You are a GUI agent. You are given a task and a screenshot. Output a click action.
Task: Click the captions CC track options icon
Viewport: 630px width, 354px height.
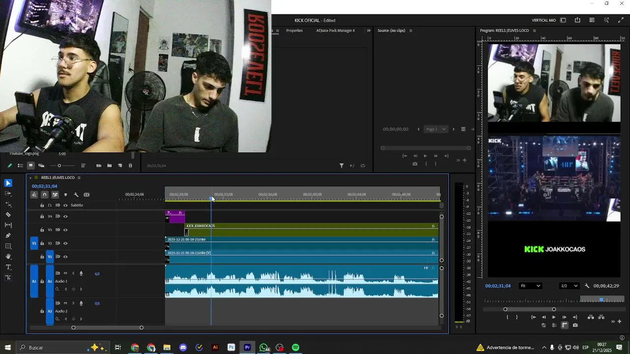(87, 195)
